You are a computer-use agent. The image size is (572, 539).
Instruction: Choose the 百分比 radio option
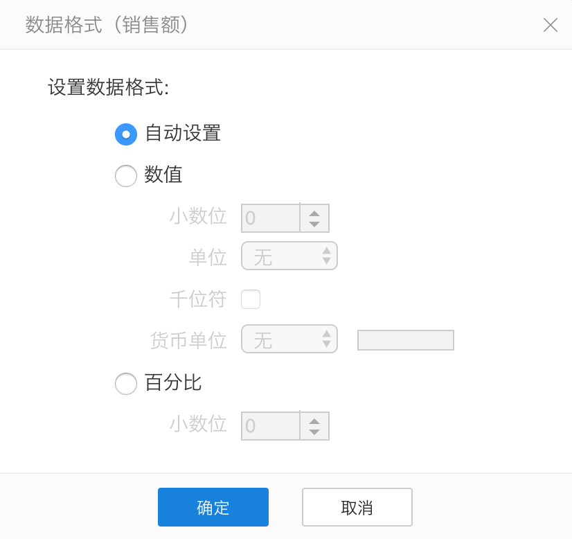tap(126, 383)
